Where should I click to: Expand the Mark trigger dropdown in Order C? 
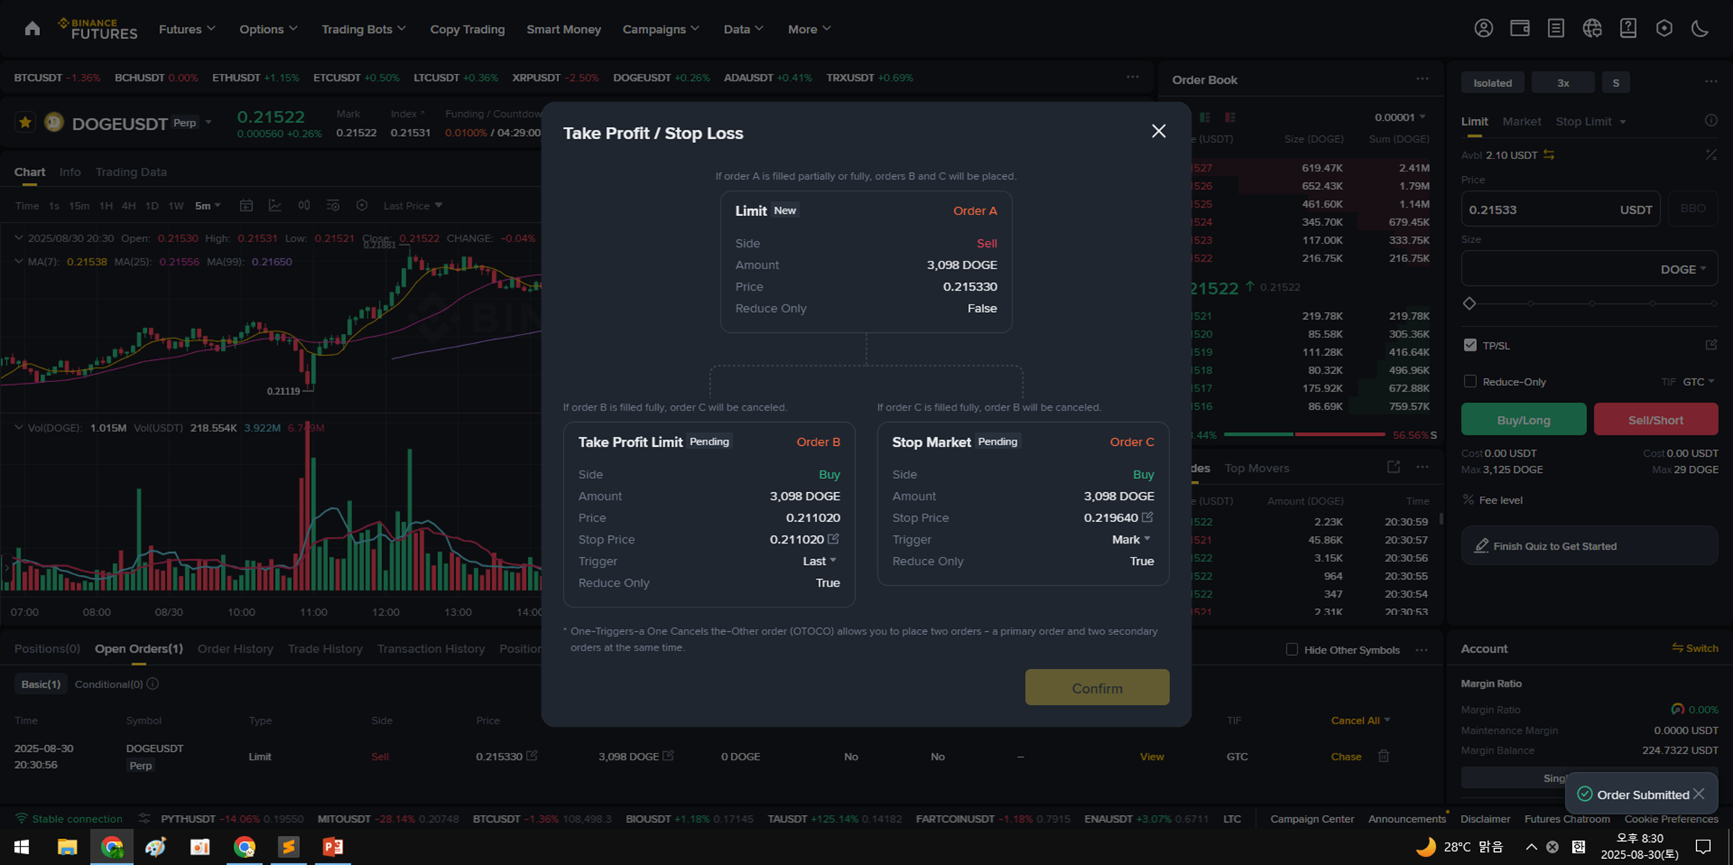1131,540
